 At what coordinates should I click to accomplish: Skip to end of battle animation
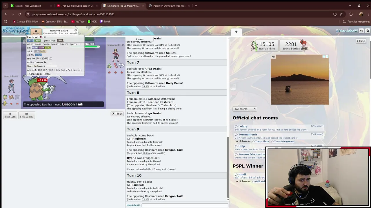(x=26, y=115)
